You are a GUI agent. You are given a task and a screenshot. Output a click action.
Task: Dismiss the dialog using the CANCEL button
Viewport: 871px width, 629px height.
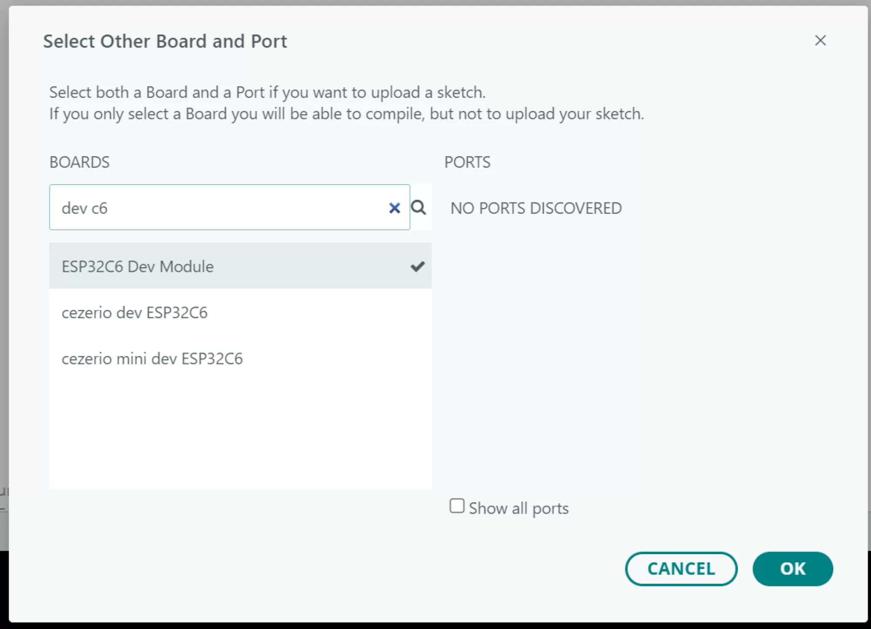click(681, 568)
